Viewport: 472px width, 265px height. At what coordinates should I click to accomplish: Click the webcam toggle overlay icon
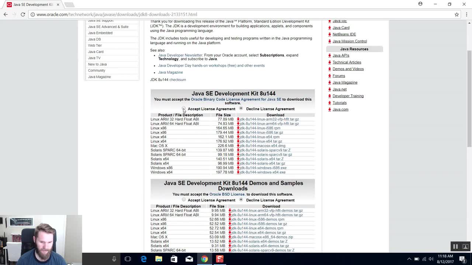[x=465, y=247]
